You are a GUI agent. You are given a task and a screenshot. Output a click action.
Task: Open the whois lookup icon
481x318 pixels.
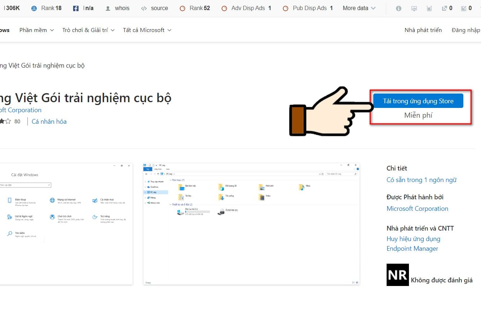tap(108, 8)
